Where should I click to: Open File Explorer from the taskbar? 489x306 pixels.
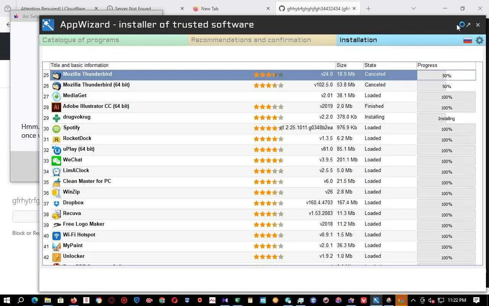(47, 300)
